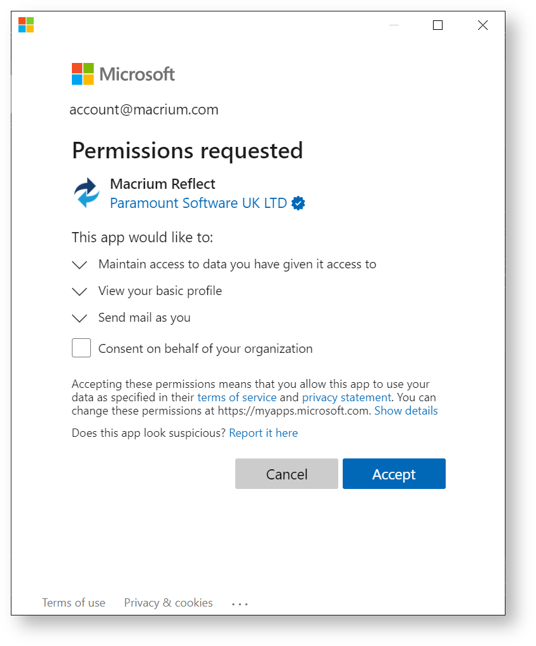Open Privacy & cookies footer link

tap(168, 603)
